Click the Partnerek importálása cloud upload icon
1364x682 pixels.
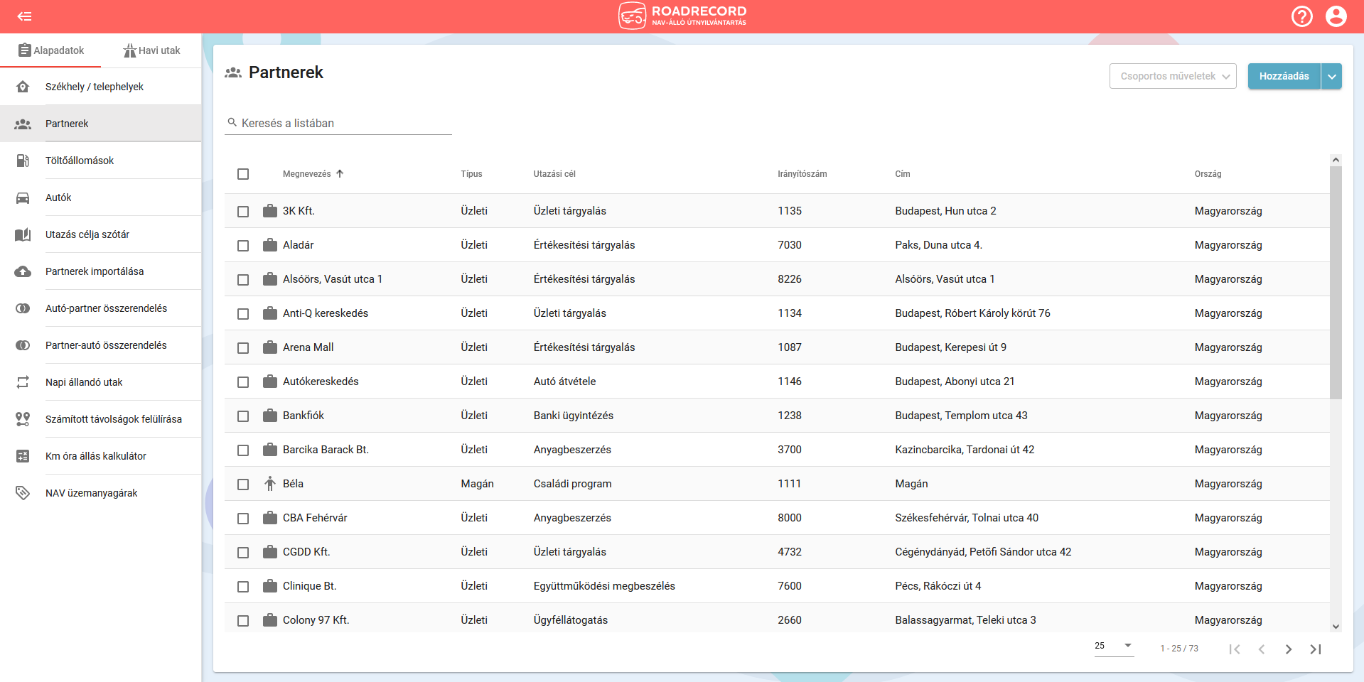coord(23,271)
